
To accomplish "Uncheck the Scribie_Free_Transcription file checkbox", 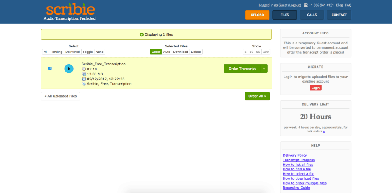I will [50, 69].
